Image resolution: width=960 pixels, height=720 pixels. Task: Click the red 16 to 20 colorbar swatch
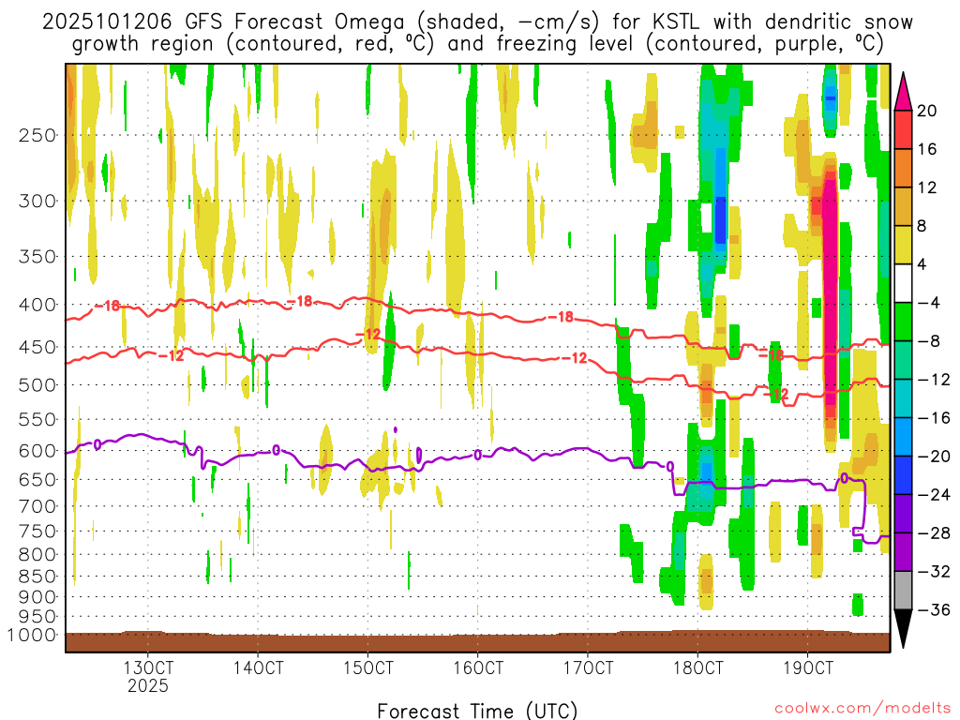point(904,129)
